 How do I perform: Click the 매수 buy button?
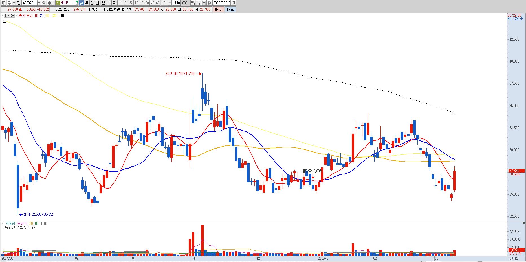(x=219, y=9)
